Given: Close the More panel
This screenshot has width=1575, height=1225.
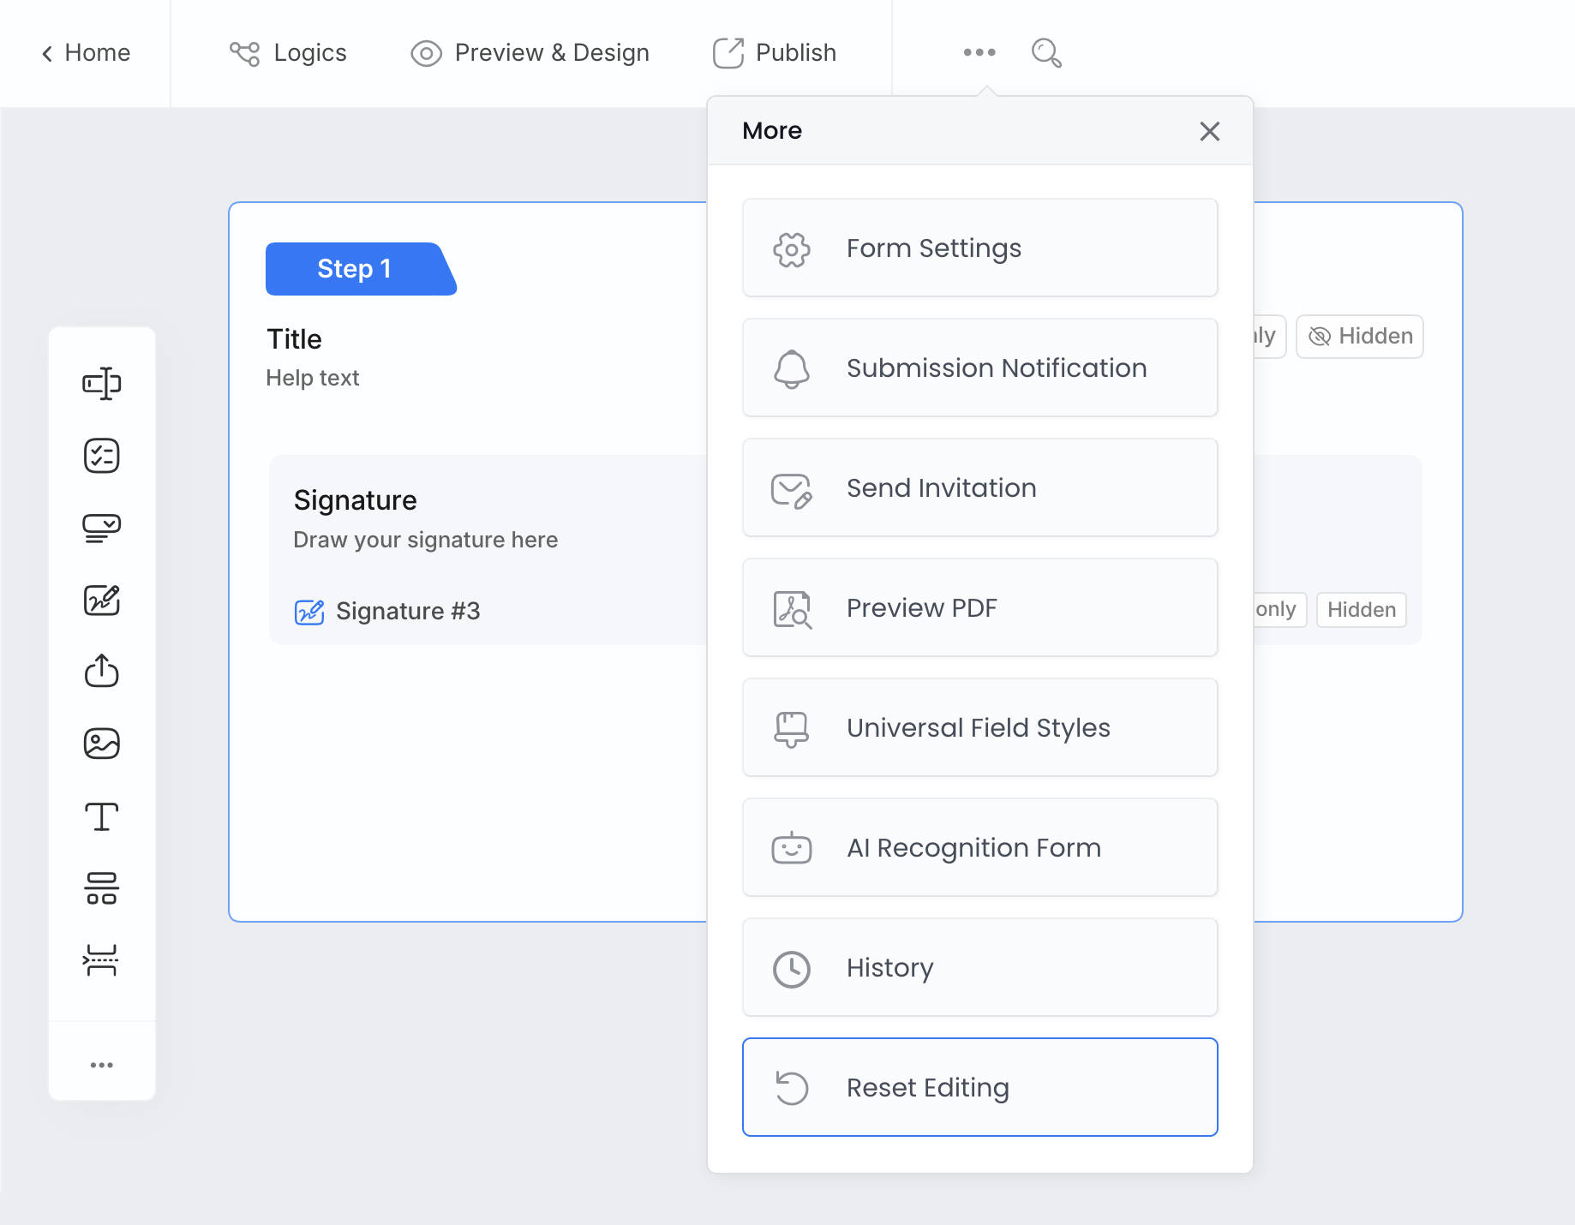Looking at the screenshot, I should [1209, 131].
